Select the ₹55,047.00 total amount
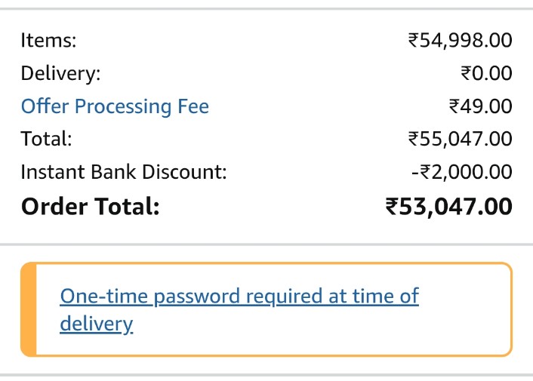Image resolution: width=533 pixels, height=381 pixels. tap(460, 139)
